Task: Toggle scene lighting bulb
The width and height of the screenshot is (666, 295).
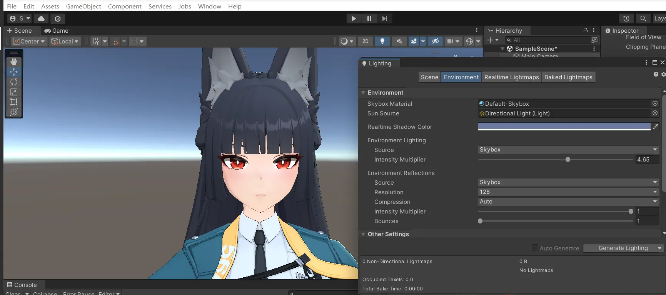Action: click(x=382, y=41)
